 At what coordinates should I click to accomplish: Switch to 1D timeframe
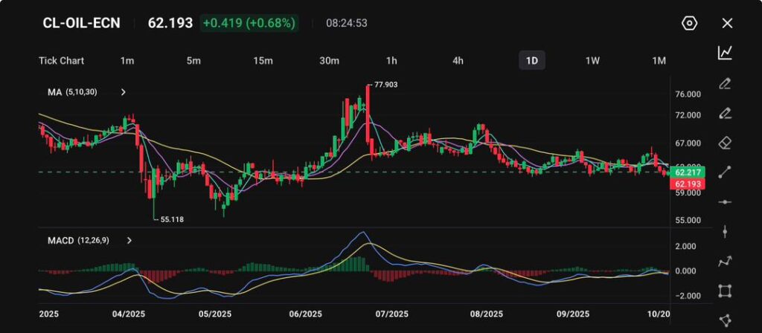tap(531, 60)
